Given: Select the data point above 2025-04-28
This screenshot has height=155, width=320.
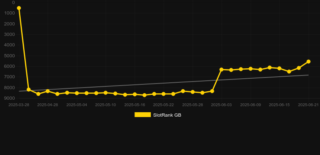Looking at the screenshot, I should click(48, 91).
